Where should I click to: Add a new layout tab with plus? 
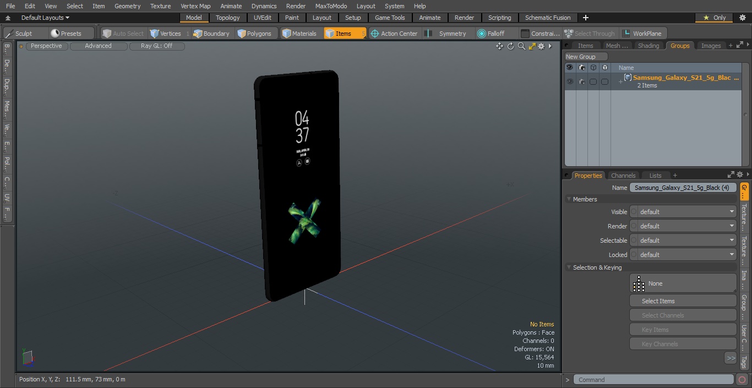(x=585, y=18)
